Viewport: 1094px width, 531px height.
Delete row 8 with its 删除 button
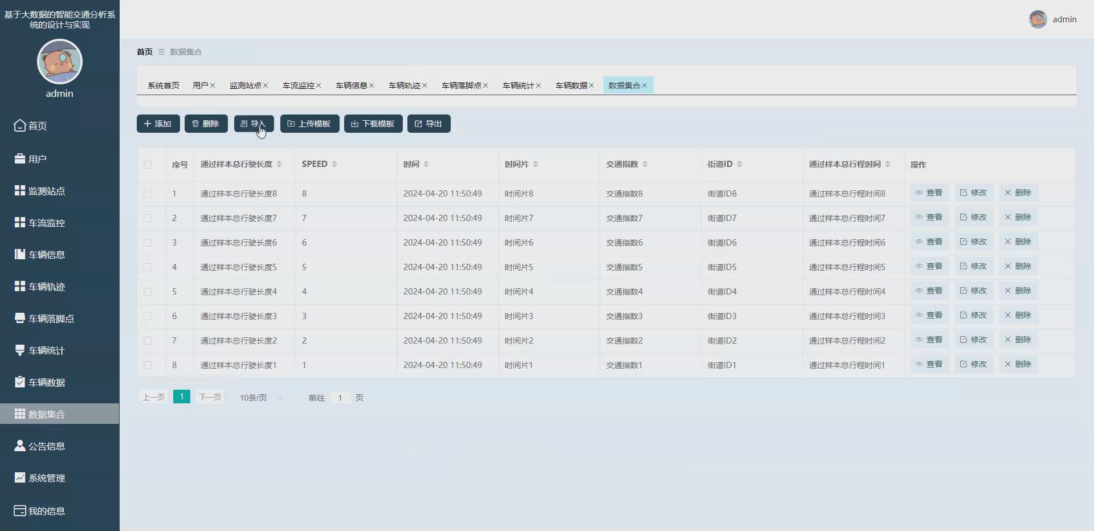1018,364
